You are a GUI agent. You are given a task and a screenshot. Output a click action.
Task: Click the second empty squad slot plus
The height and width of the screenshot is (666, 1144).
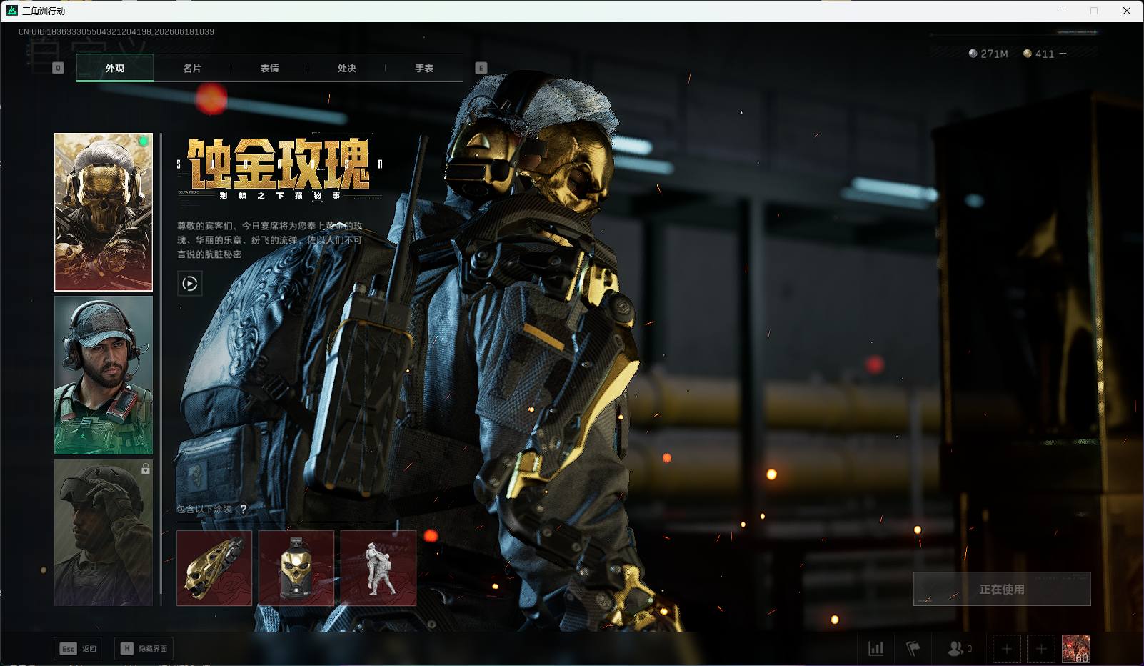(x=1041, y=649)
